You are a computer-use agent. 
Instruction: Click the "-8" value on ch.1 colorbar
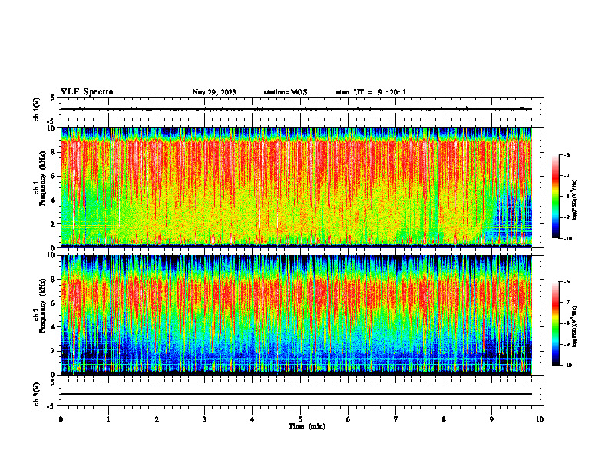pos(567,197)
